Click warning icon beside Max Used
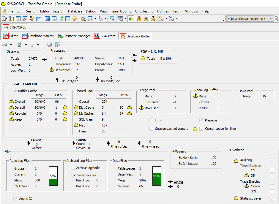This screenshot has width=279, height=204. click(x=141, y=107)
